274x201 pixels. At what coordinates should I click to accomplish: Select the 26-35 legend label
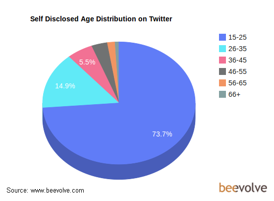coord(237,49)
